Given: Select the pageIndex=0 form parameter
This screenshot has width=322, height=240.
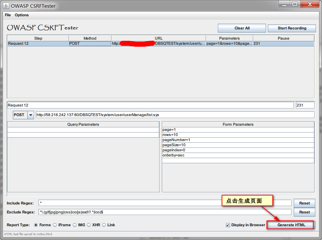Looking at the screenshot, I should pos(238,150).
